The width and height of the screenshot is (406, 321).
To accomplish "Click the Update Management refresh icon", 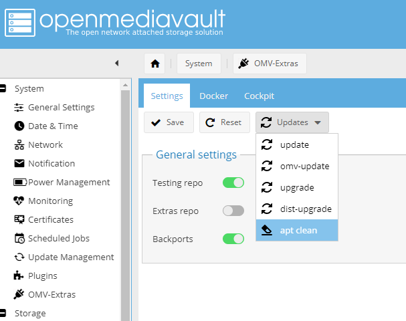I will point(19,257).
